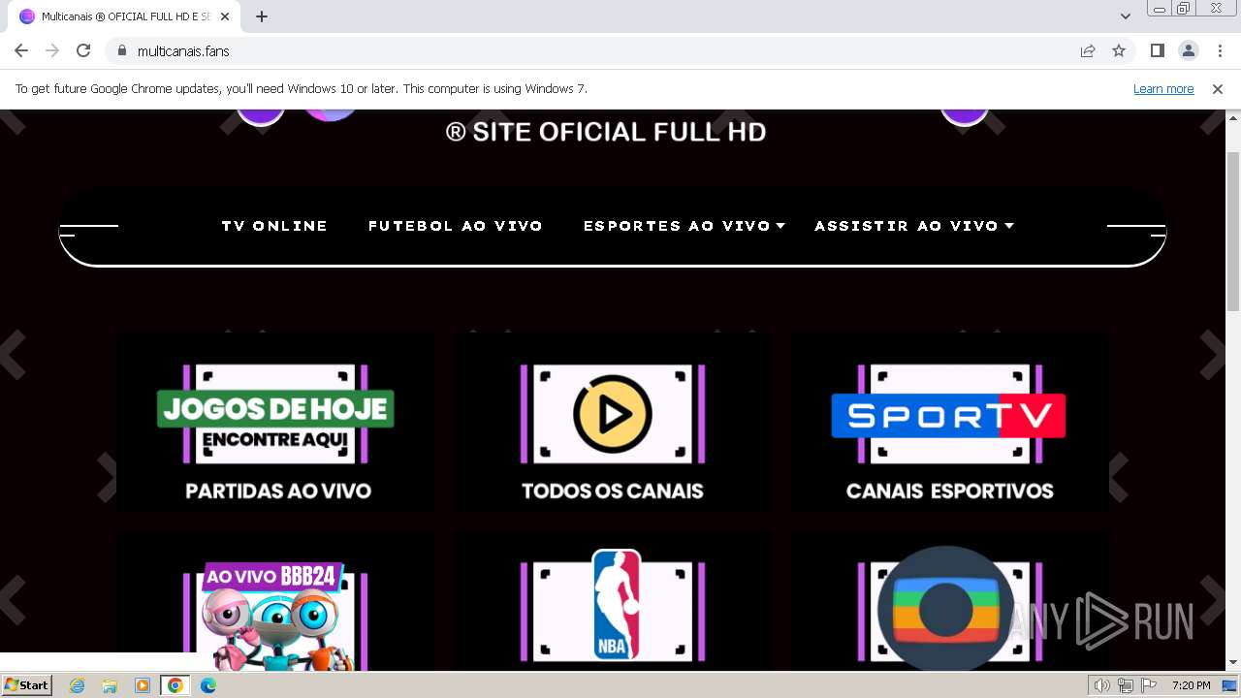Open the Globo logo card

pyautogui.click(x=949, y=603)
